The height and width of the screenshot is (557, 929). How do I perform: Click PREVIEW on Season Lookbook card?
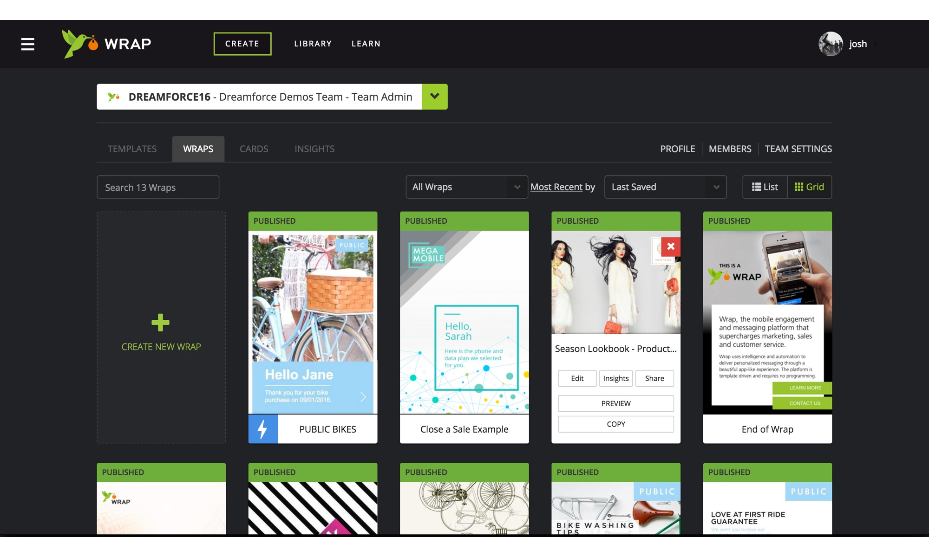point(616,403)
